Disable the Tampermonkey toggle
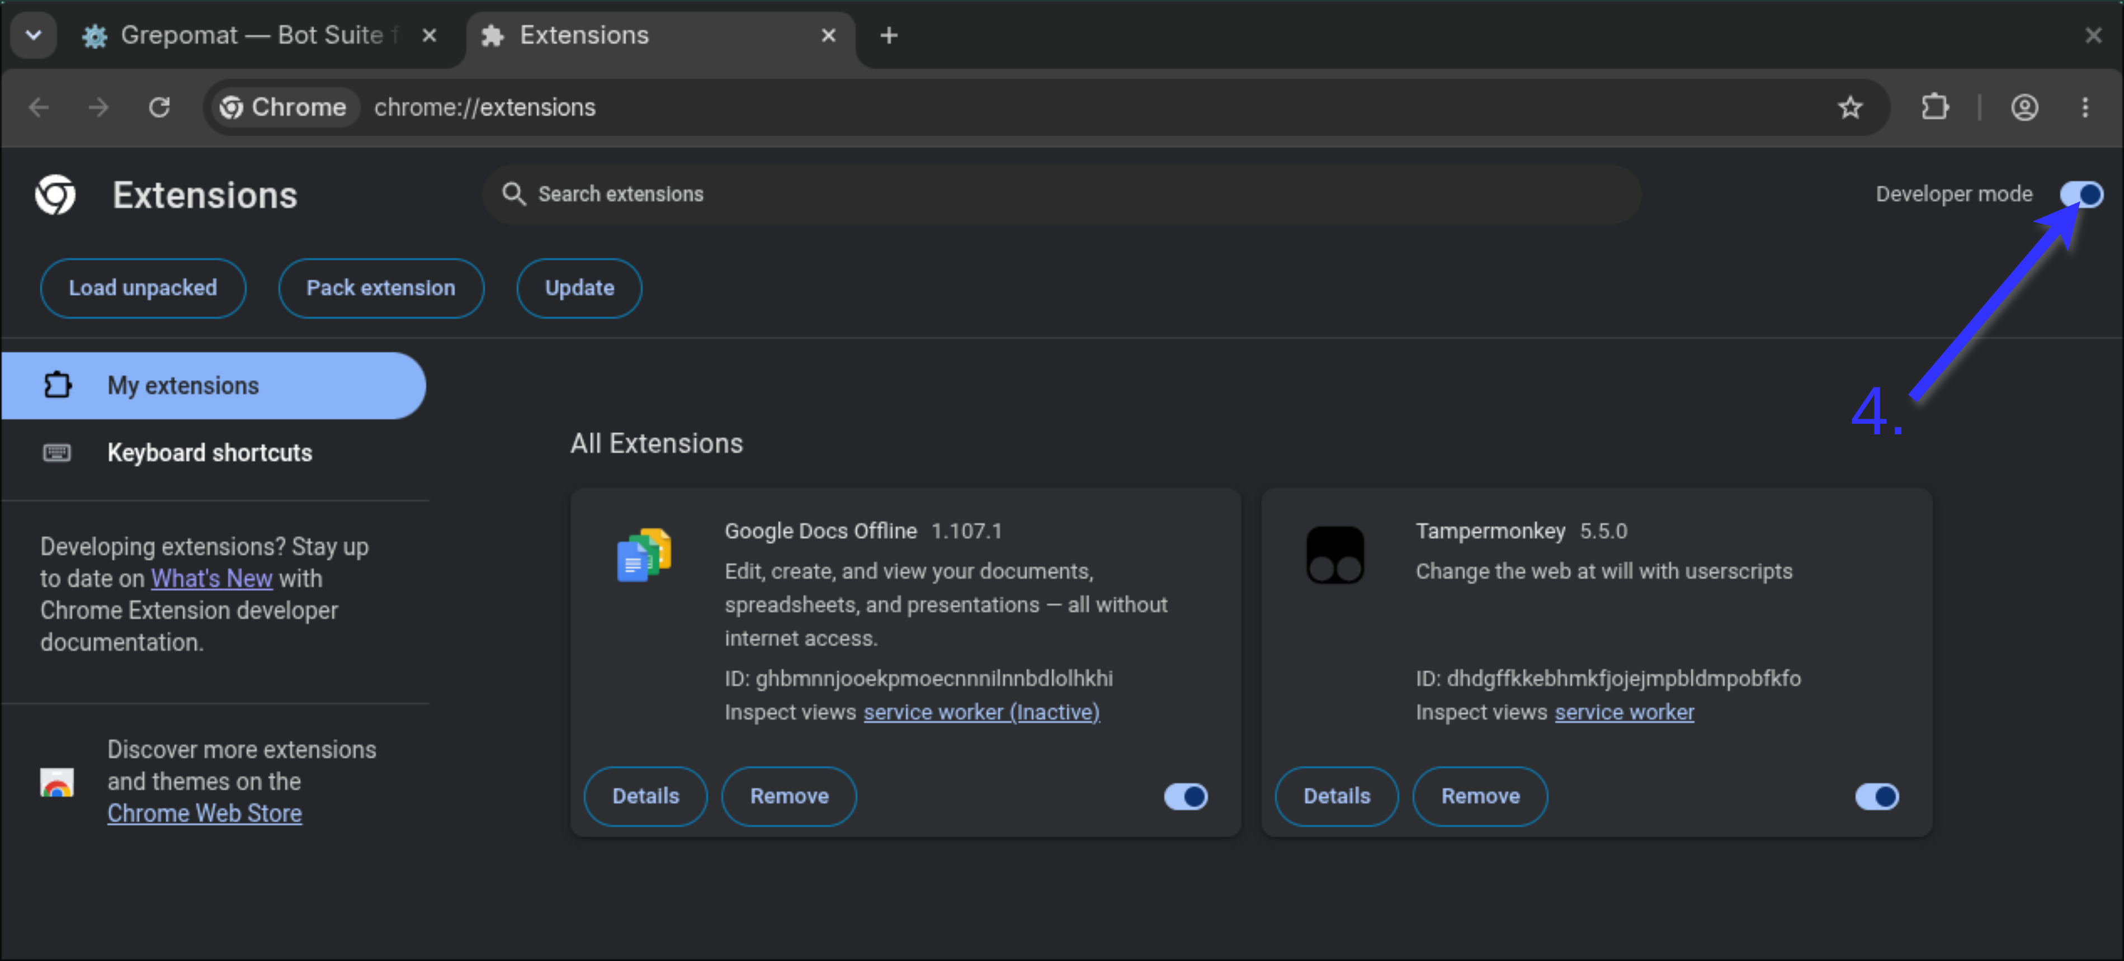Screen dimensions: 2124x961 [1877, 796]
